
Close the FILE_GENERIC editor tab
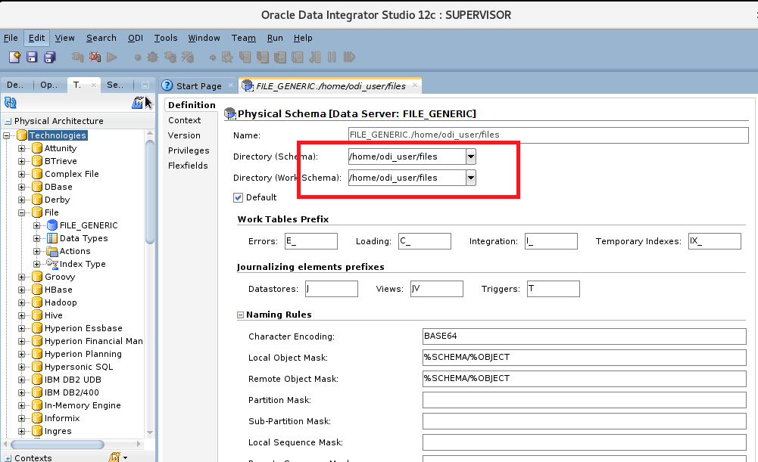(x=415, y=85)
